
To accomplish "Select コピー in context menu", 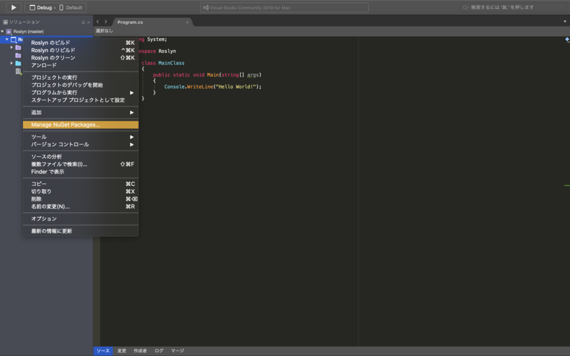I will tap(80, 184).
